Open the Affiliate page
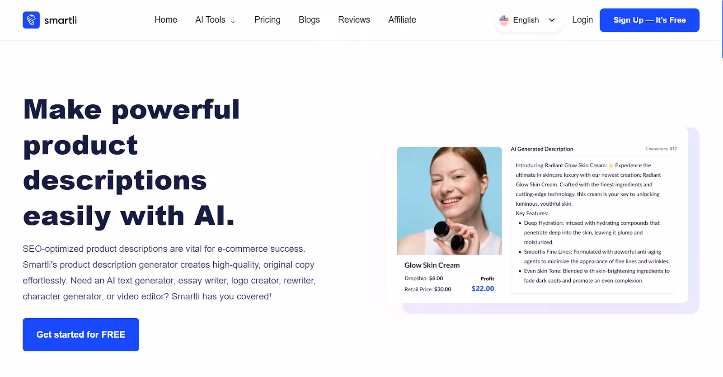Viewport: 723px width, 377px height. pos(402,20)
